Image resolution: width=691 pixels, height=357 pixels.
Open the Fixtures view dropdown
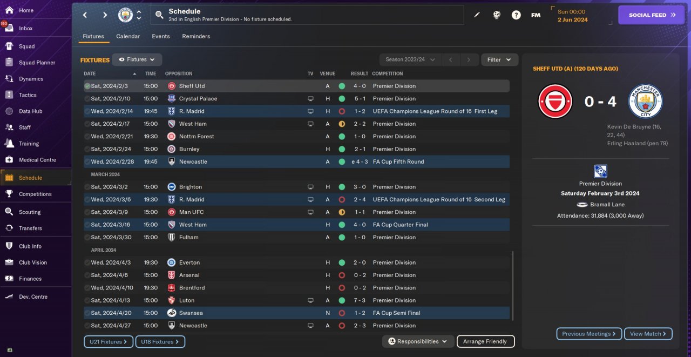click(x=137, y=60)
